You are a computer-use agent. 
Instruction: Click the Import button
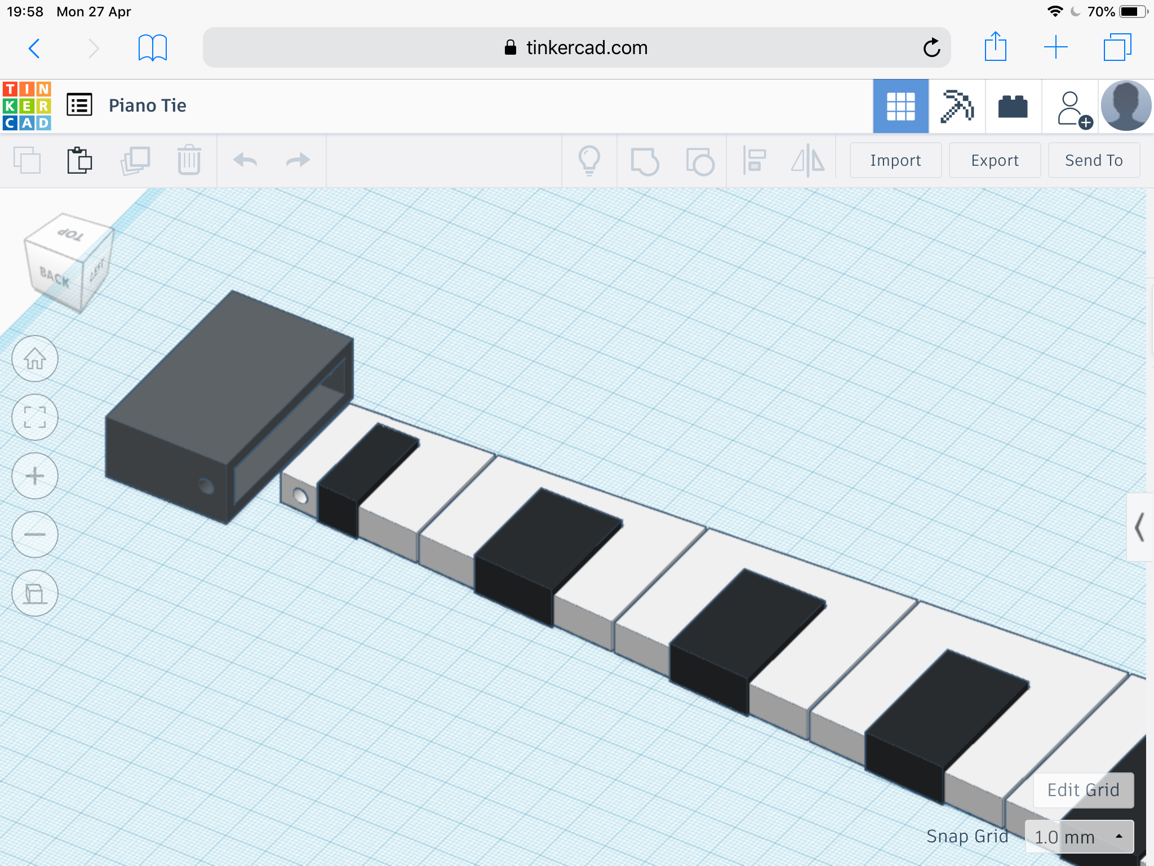[x=895, y=161]
